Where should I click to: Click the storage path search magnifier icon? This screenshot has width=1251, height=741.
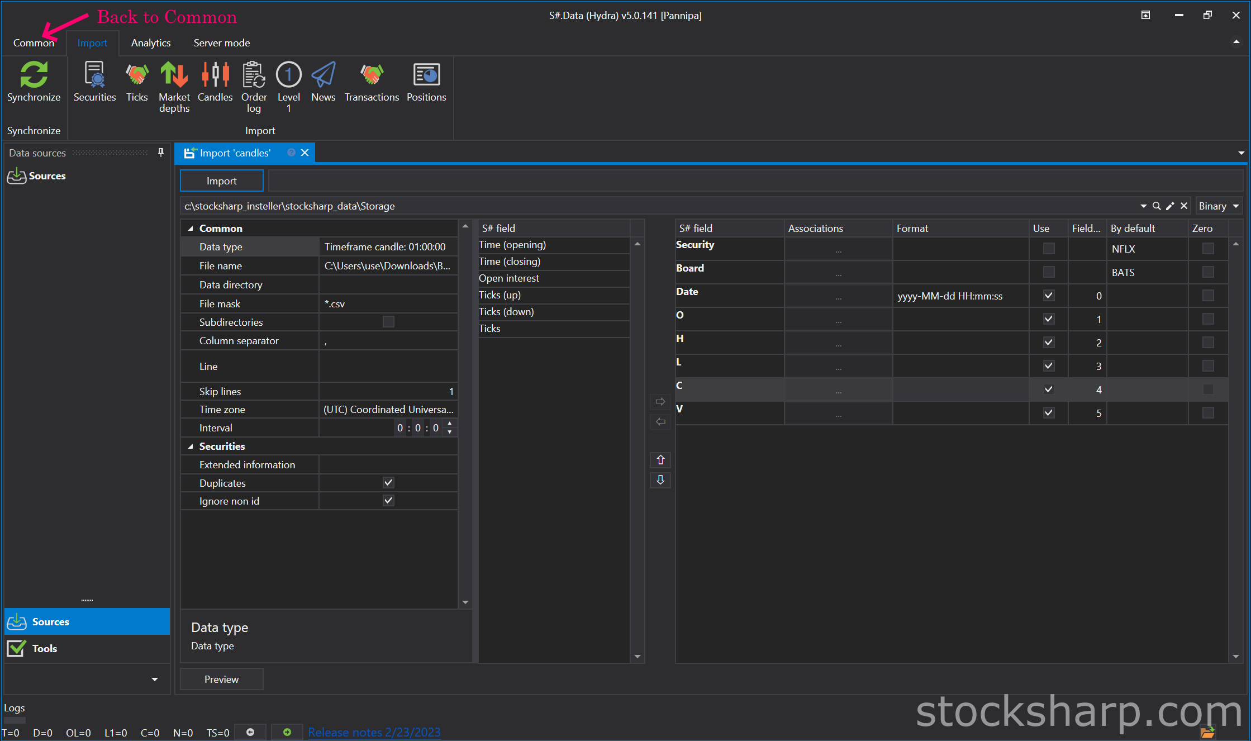(1157, 206)
